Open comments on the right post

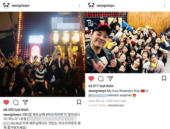101,78
